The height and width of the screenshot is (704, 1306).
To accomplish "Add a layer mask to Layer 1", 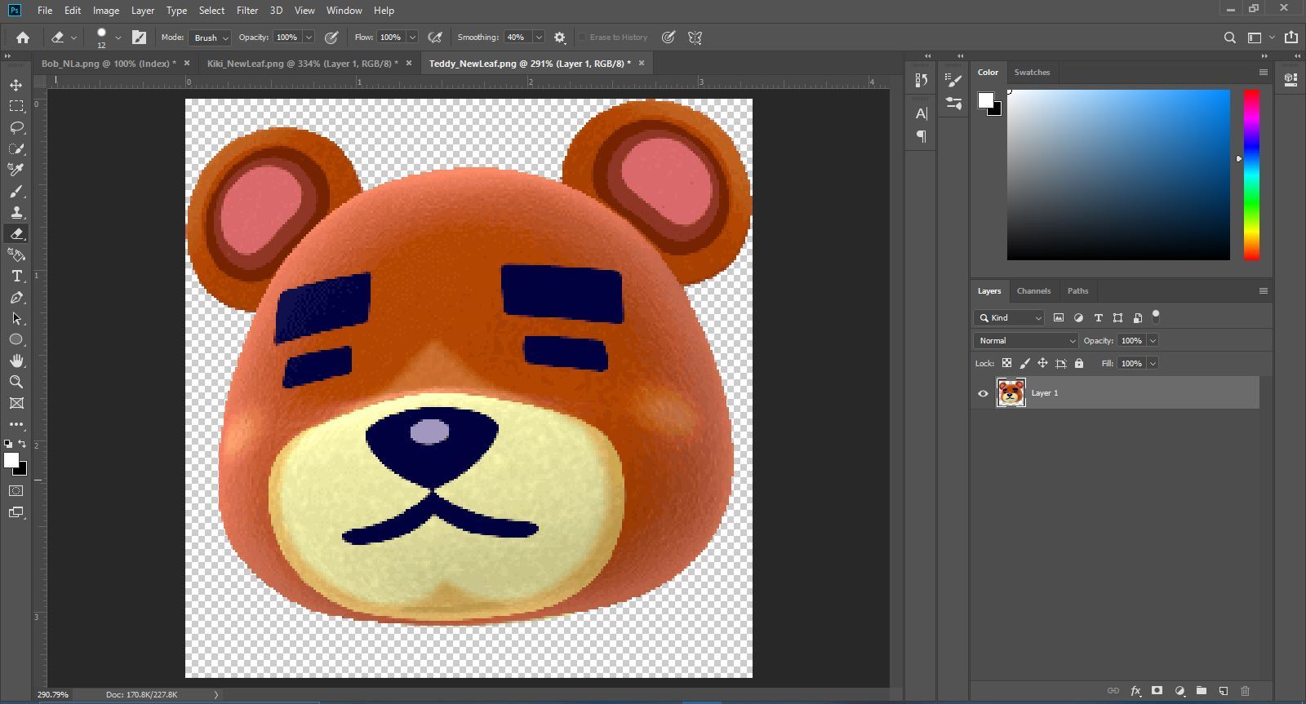I will [x=1157, y=691].
